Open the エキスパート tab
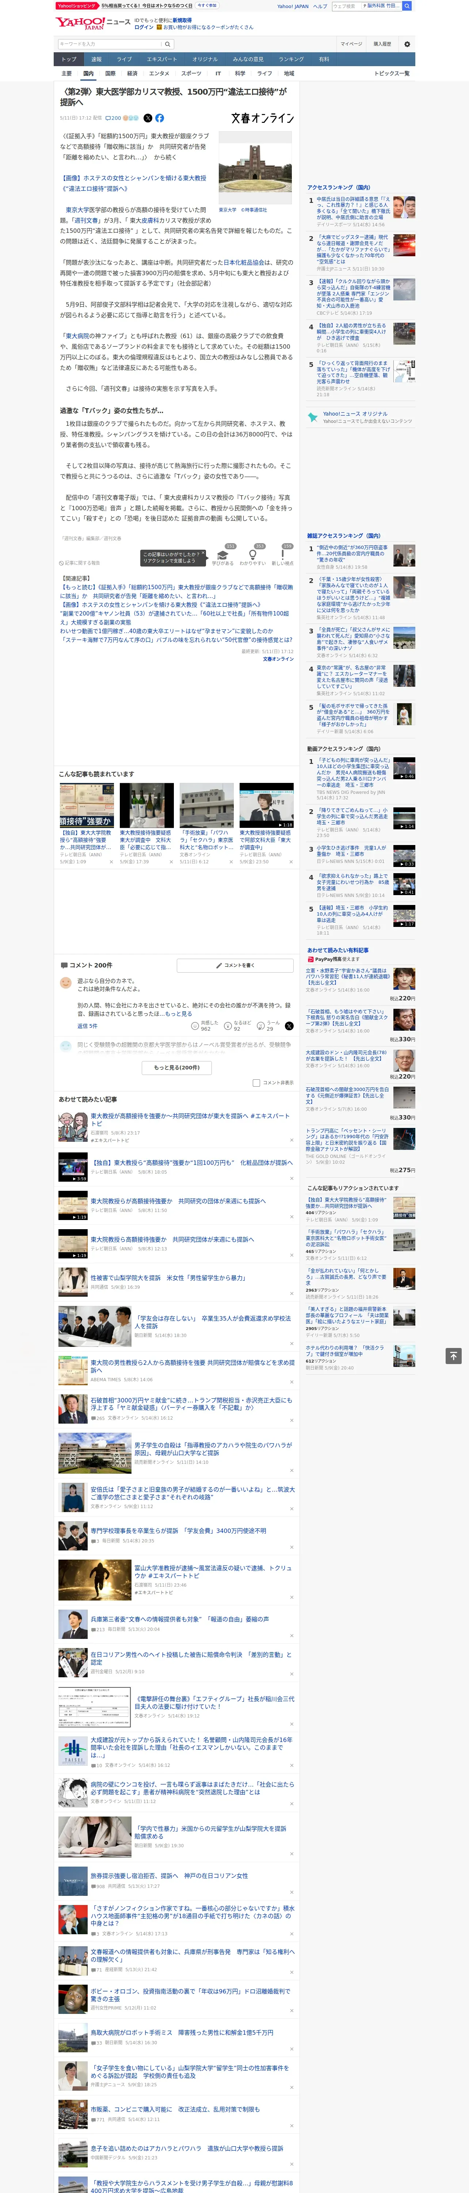The image size is (469, 2193). (x=162, y=60)
